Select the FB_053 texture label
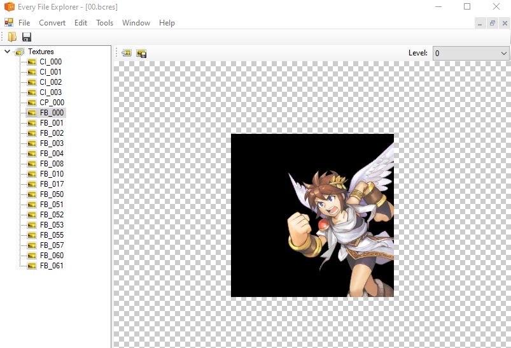Viewport: 511px width, 348px height. click(52, 225)
